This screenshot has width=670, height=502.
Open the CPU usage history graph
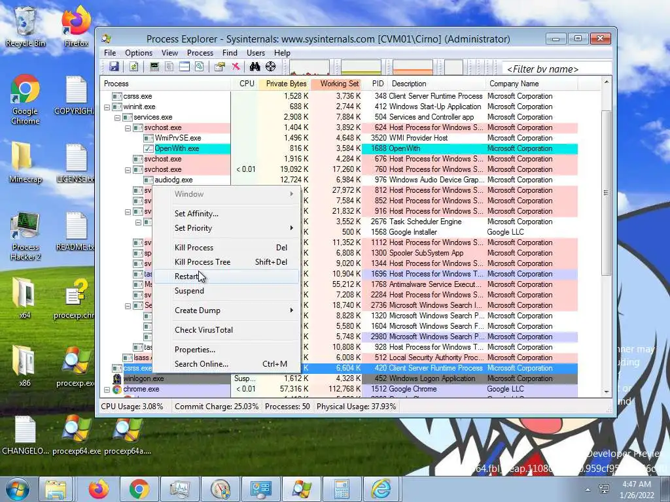point(309,67)
